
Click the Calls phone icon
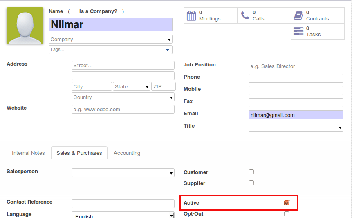pyautogui.click(x=245, y=15)
